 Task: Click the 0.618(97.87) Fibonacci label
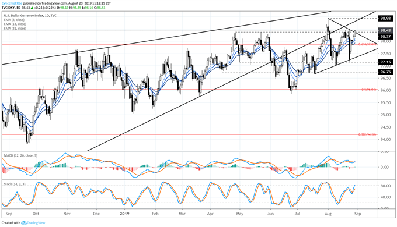click(368, 44)
